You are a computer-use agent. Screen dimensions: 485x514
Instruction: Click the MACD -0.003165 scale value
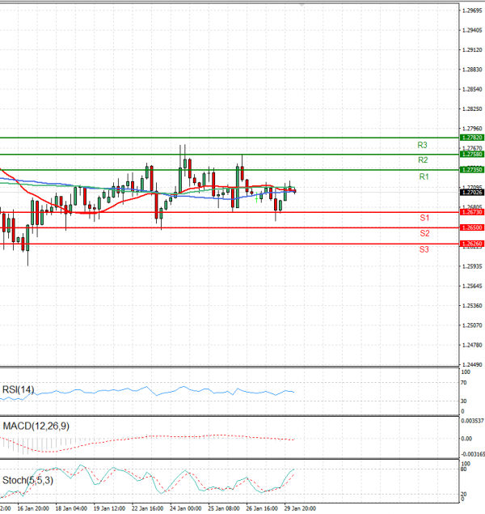click(473, 454)
